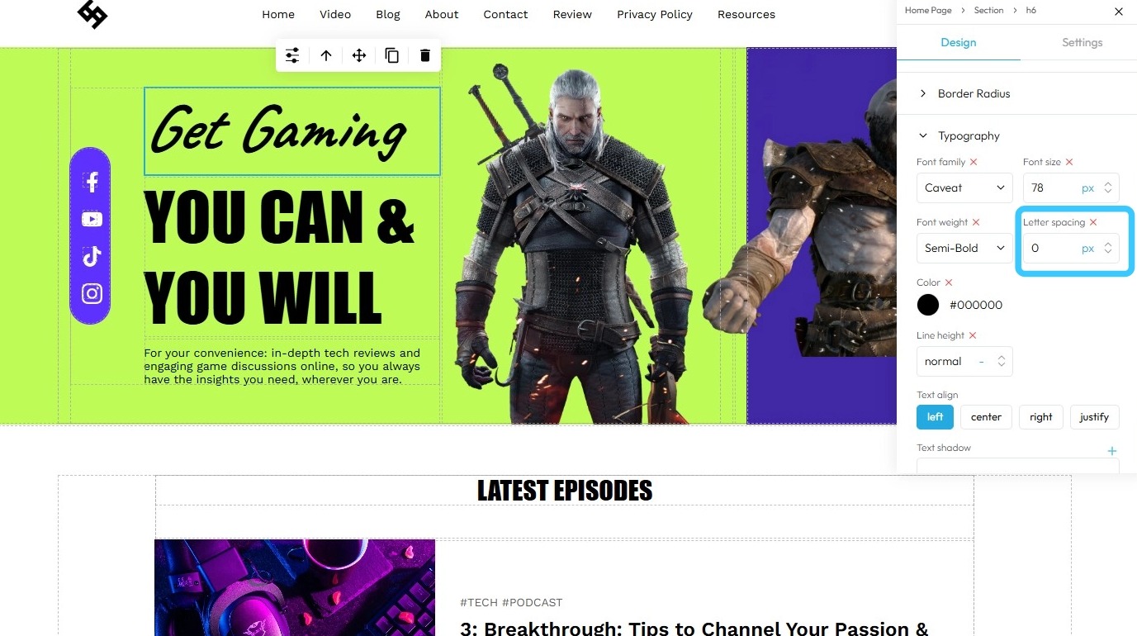Close the design panel

click(1119, 12)
